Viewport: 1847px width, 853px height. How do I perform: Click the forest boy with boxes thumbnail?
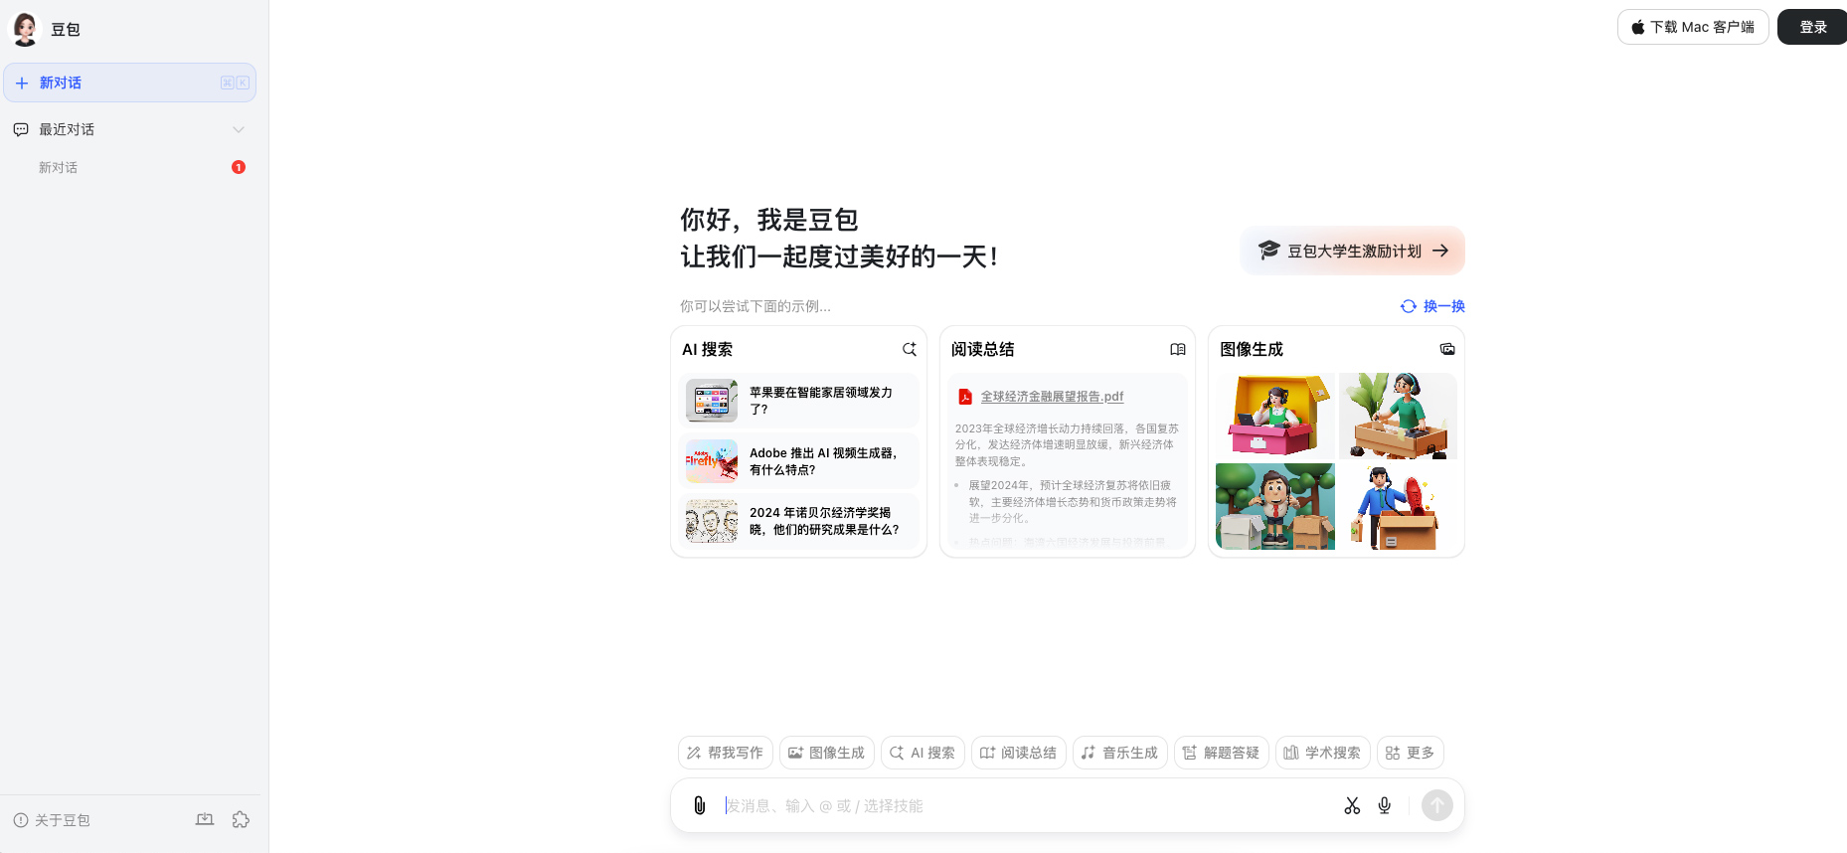tap(1275, 506)
